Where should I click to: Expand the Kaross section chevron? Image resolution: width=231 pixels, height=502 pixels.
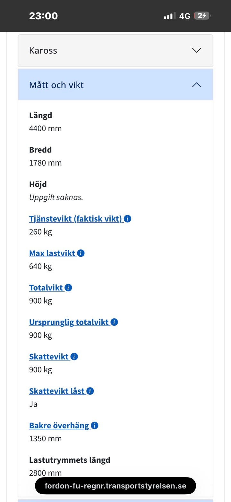196,50
